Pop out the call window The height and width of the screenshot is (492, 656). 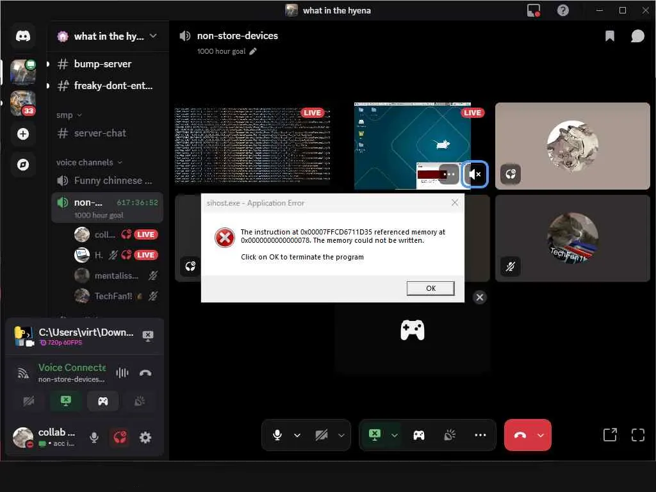point(610,435)
